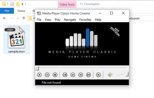Open the Video Tools tab in Explorer
This screenshot has width=154, height=98.
pos(67,5)
